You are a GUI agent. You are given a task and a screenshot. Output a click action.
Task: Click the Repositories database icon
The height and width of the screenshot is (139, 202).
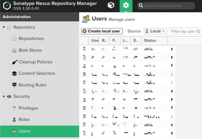pos(14,39)
